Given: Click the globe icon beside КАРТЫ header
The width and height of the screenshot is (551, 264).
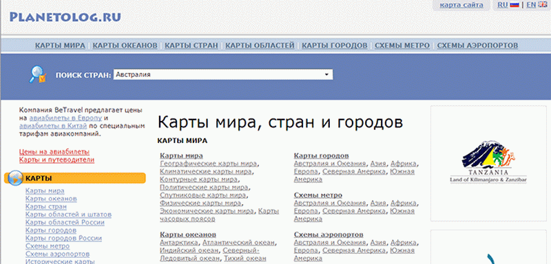Looking at the screenshot, I should coord(15,178).
